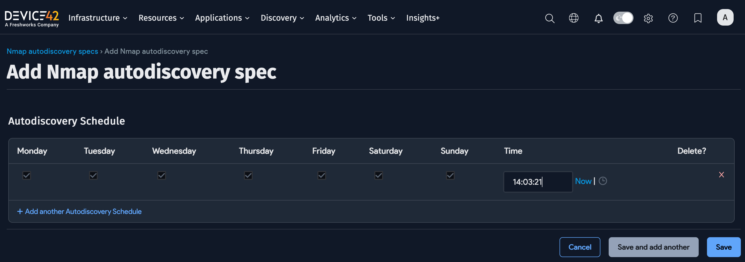This screenshot has height=262, width=745.
Task: Open the Analytics menu
Action: click(335, 18)
